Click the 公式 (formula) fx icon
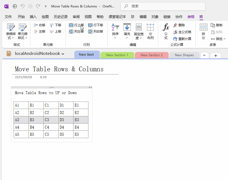Image resolution: width=228 pixels, height=180 pixels. pos(166,27)
